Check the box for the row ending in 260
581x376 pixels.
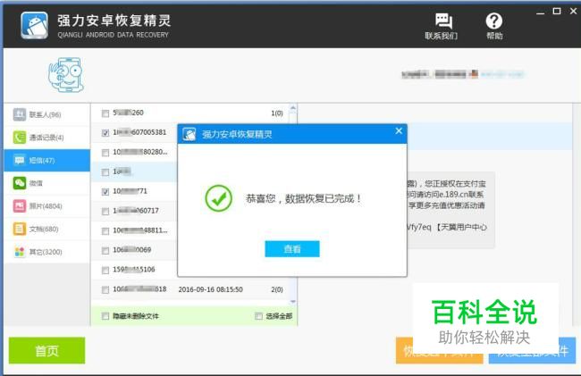point(105,113)
